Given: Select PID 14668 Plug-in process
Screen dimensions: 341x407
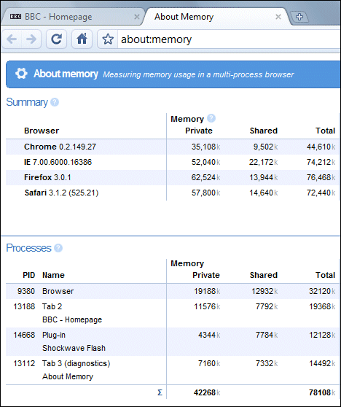Looking at the screenshot, I should pyautogui.click(x=173, y=341).
